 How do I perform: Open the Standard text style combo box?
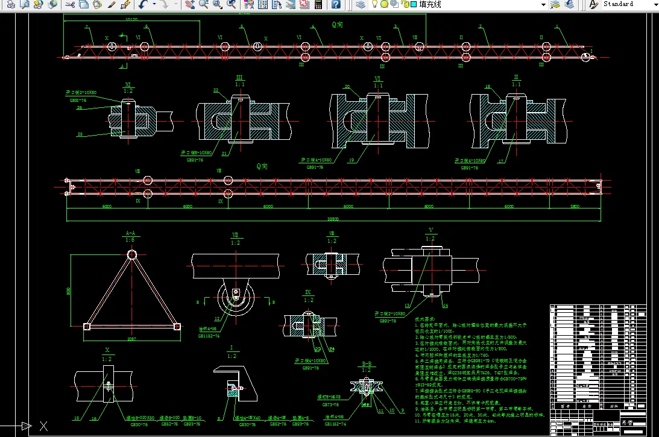click(629, 4)
